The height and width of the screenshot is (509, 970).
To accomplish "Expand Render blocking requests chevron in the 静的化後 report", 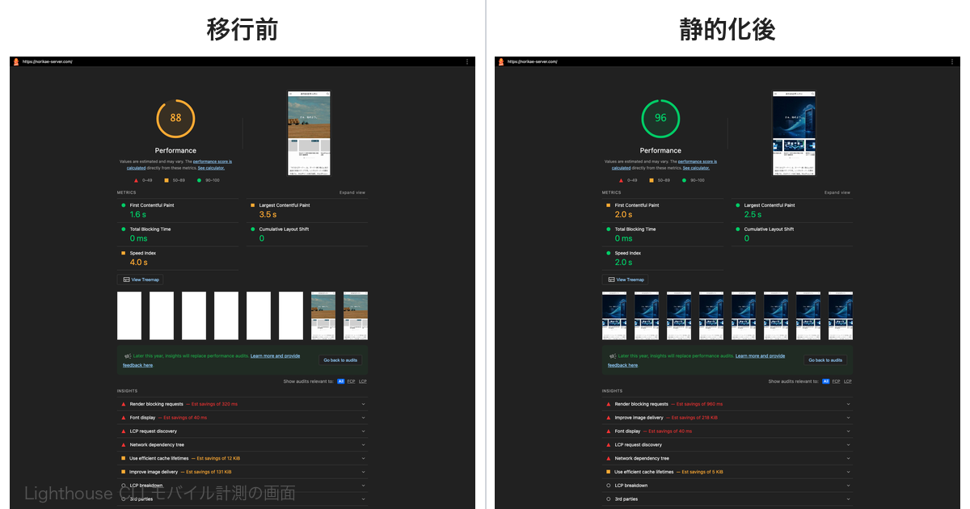I will tap(848, 404).
